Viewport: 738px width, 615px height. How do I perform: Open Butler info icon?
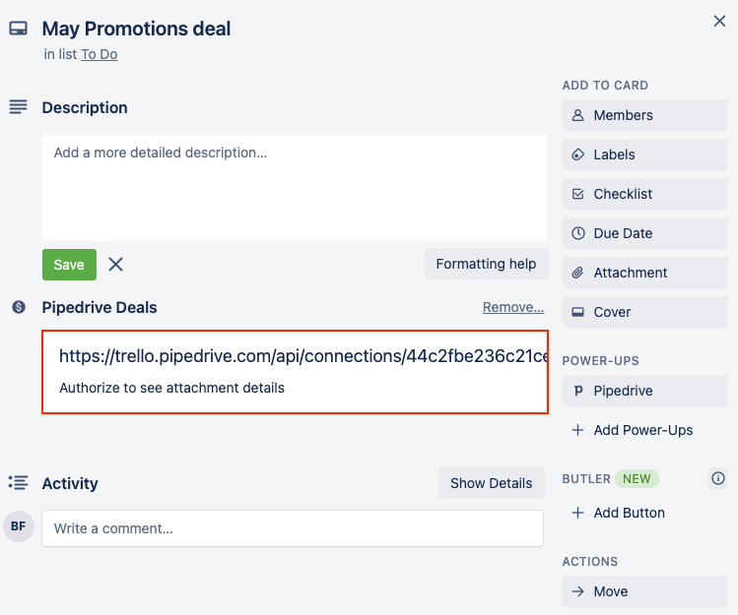[x=717, y=478]
